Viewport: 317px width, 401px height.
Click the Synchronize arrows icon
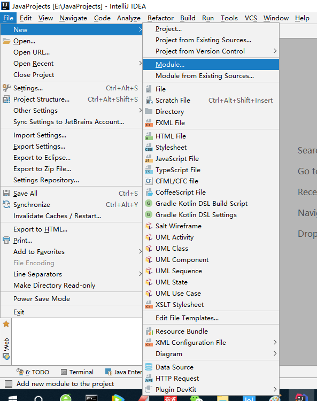(6, 205)
